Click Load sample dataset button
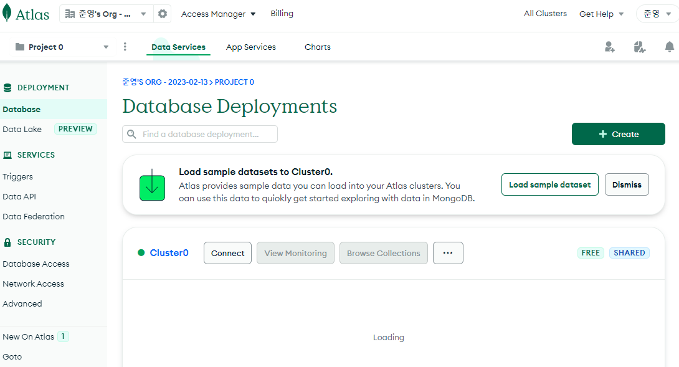The height and width of the screenshot is (367, 679). pos(550,184)
